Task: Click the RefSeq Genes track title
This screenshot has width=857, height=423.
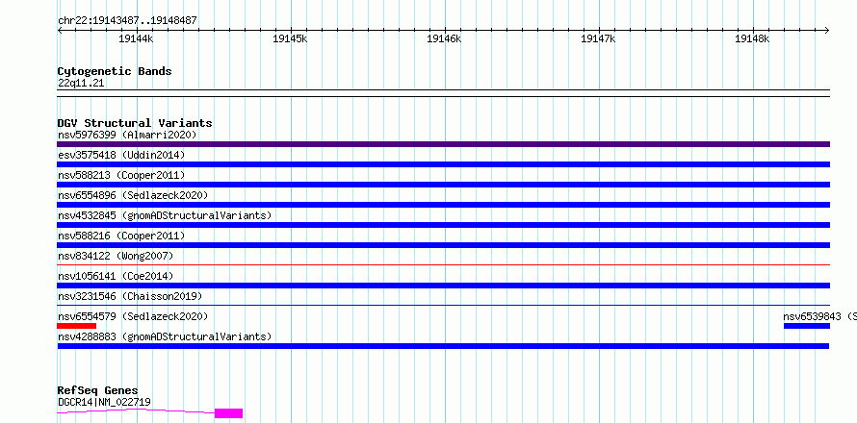Action: click(98, 391)
